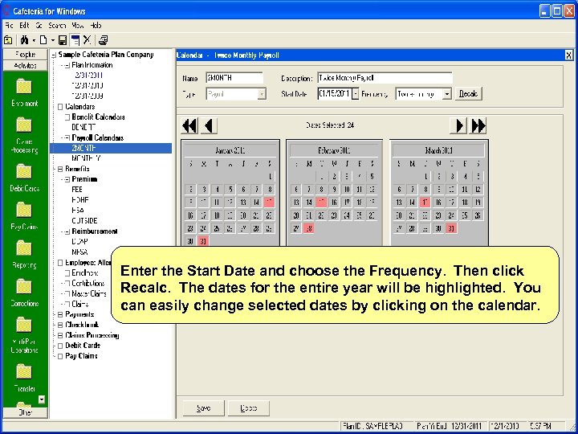
Task: Toggle the highlighted January 15 date
Action: [269, 203]
